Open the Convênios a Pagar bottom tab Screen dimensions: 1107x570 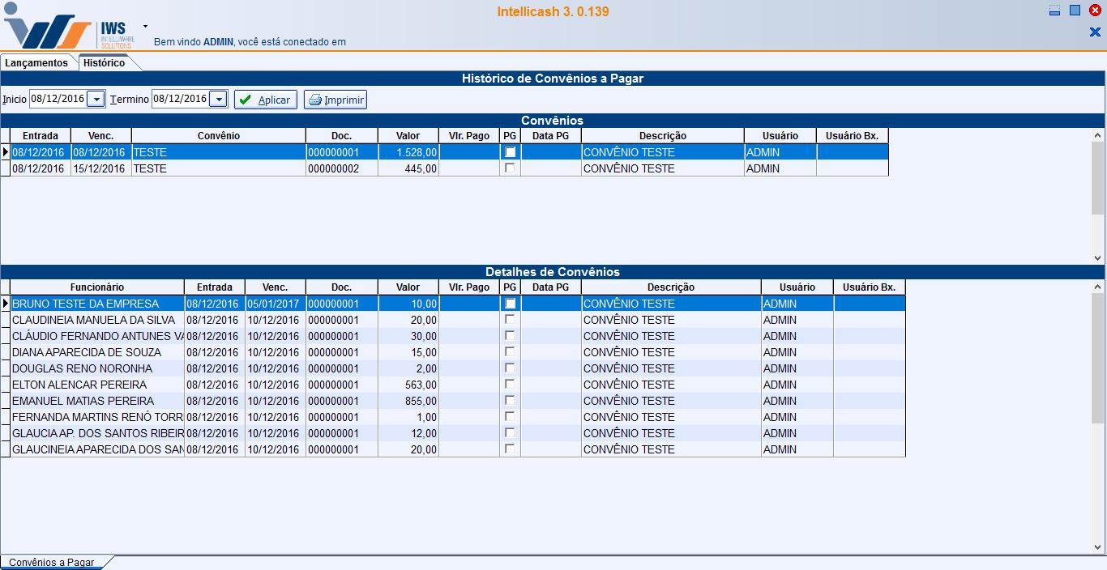pyautogui.click(x=52, y=562)
